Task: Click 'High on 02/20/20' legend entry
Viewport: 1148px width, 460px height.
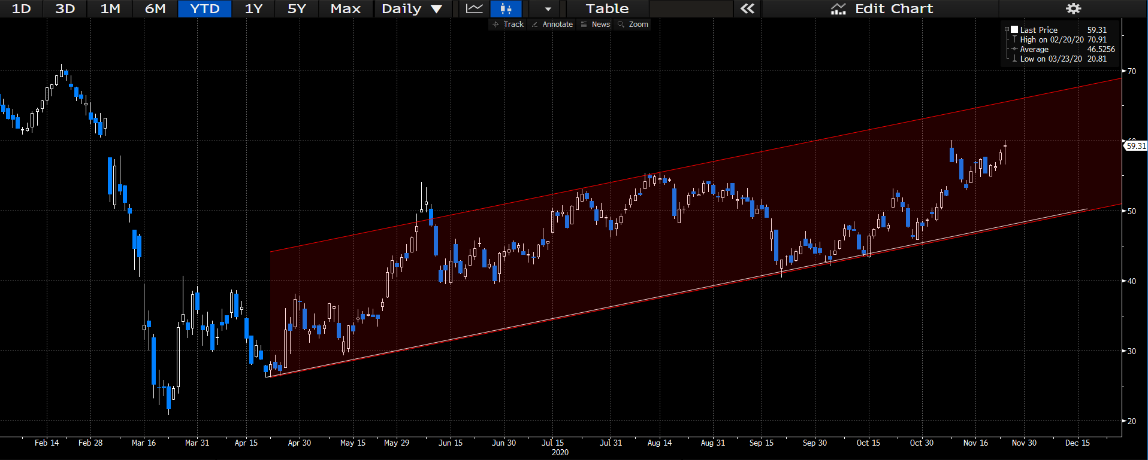Action: point(1052,39)
